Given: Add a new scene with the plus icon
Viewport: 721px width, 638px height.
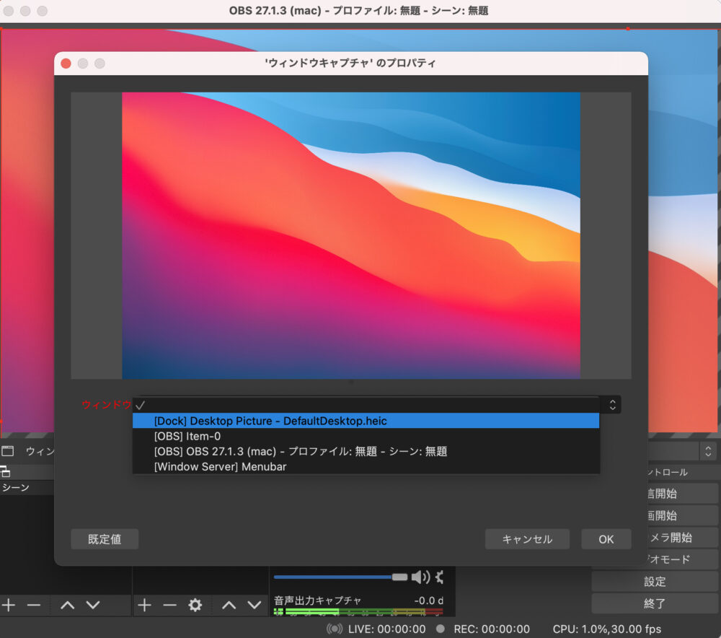Looking at the screenshot, I should coord(8,605).
